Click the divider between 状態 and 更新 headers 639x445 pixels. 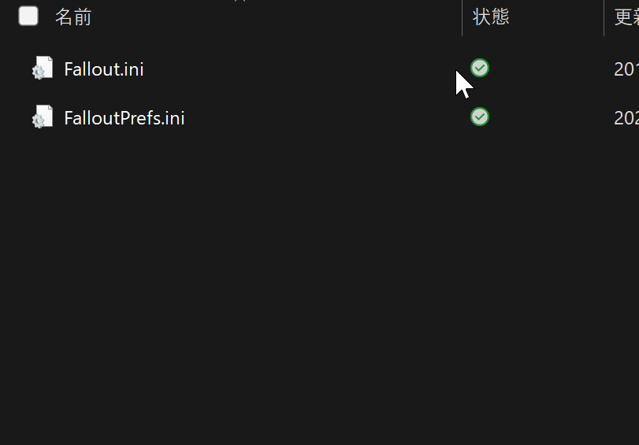[604, 17]
